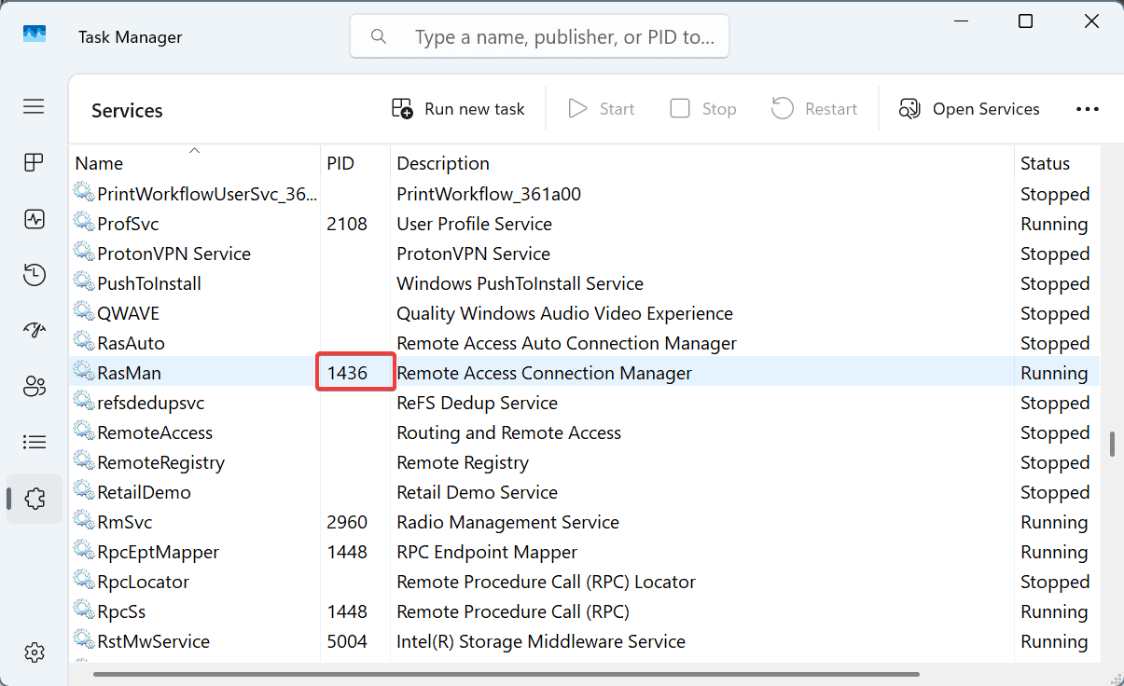Open the more options ellipsis menu
The height and width of the screenshot is (686, 1124).
(1088, 109)
